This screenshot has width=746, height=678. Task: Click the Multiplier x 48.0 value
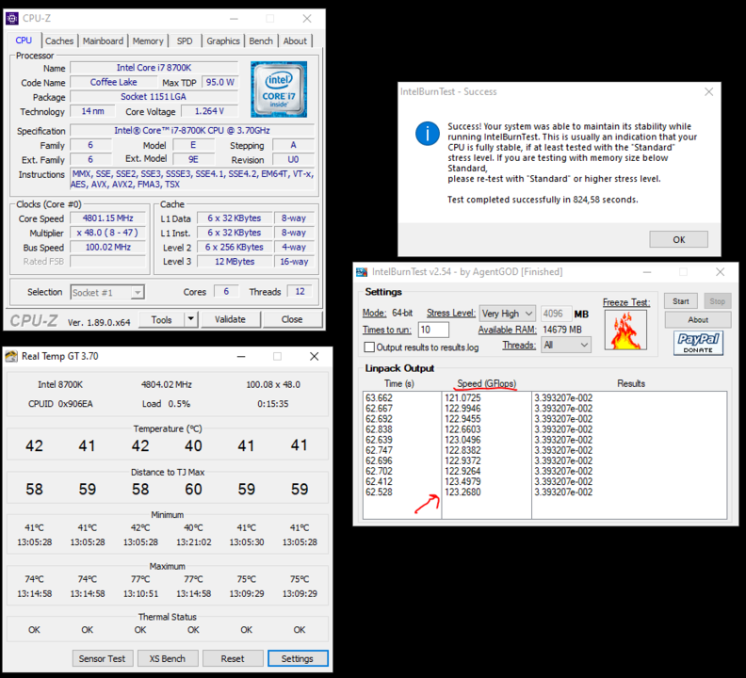108,233
